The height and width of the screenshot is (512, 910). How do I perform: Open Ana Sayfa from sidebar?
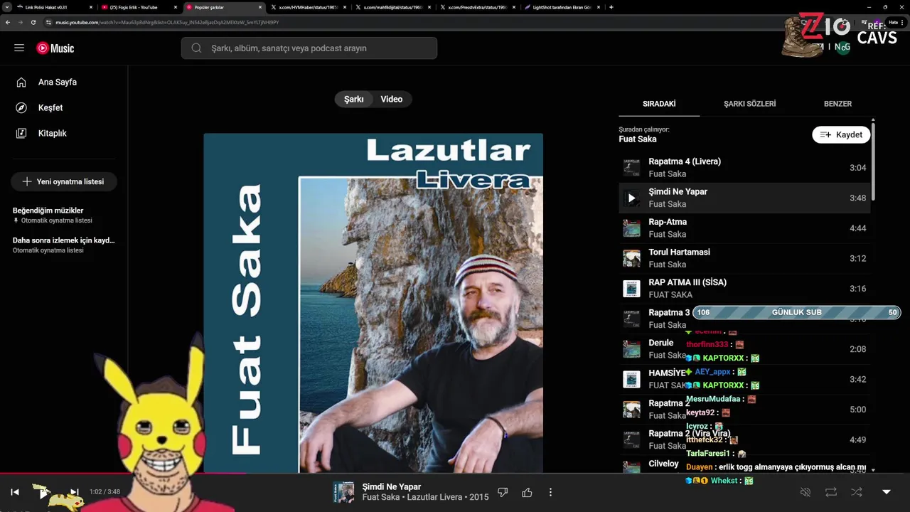coord(58,82)
